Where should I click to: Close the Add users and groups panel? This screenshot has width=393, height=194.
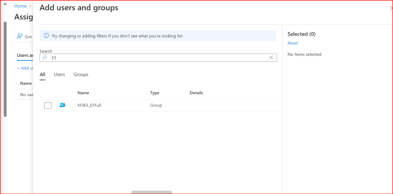391,8
